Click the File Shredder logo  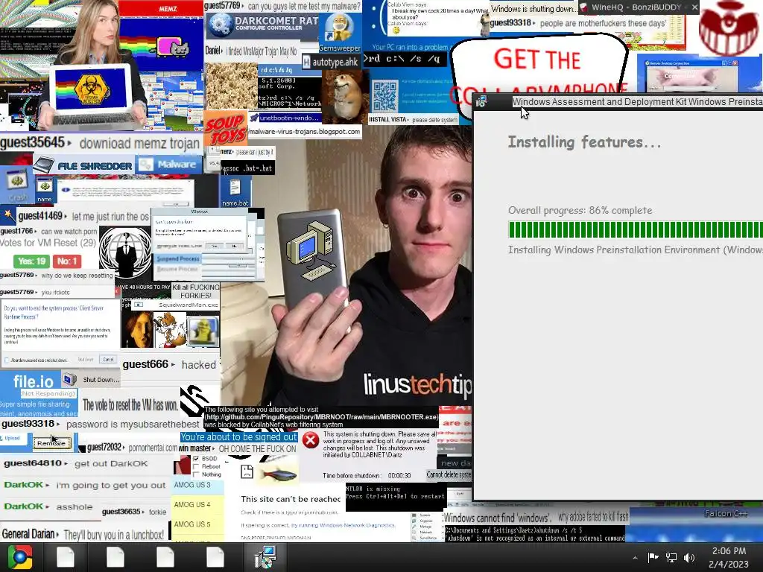click(x=83, y=166)
